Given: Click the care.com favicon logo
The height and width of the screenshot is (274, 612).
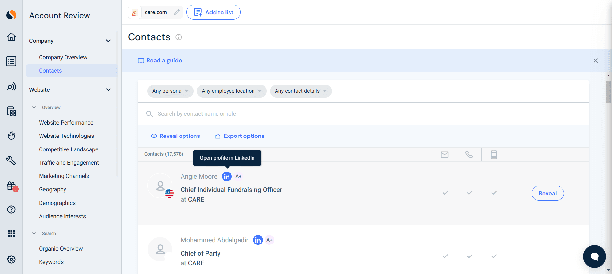Looking at the screenshot, I should (x=135, y=12).
